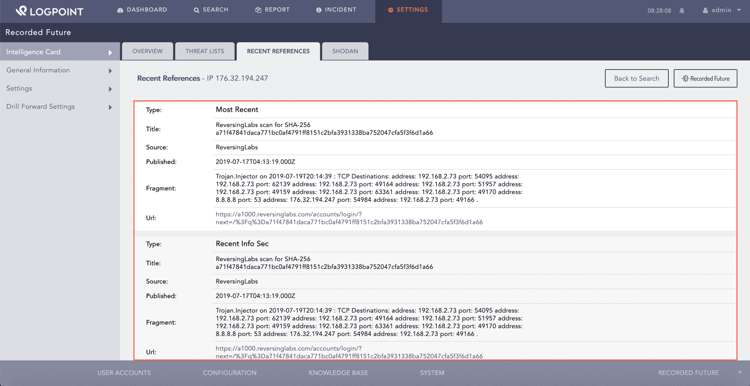Open the Dashboard navigation item
The height and width of the screenshot is (386, 750).
pos(142,10)
